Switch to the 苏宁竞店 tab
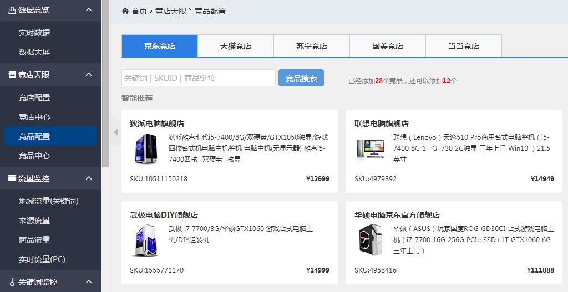The width and height of the screenshot is (568, 292). 312,46
